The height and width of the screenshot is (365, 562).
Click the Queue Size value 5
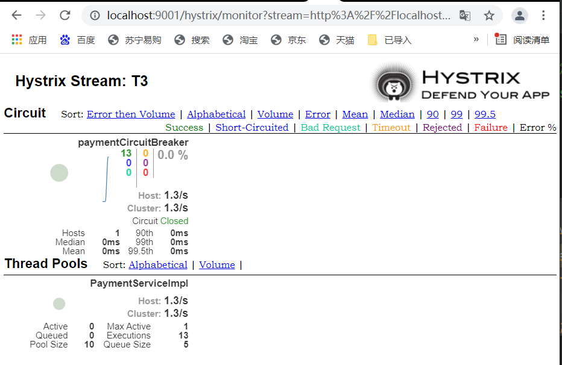tap(186, 345)
